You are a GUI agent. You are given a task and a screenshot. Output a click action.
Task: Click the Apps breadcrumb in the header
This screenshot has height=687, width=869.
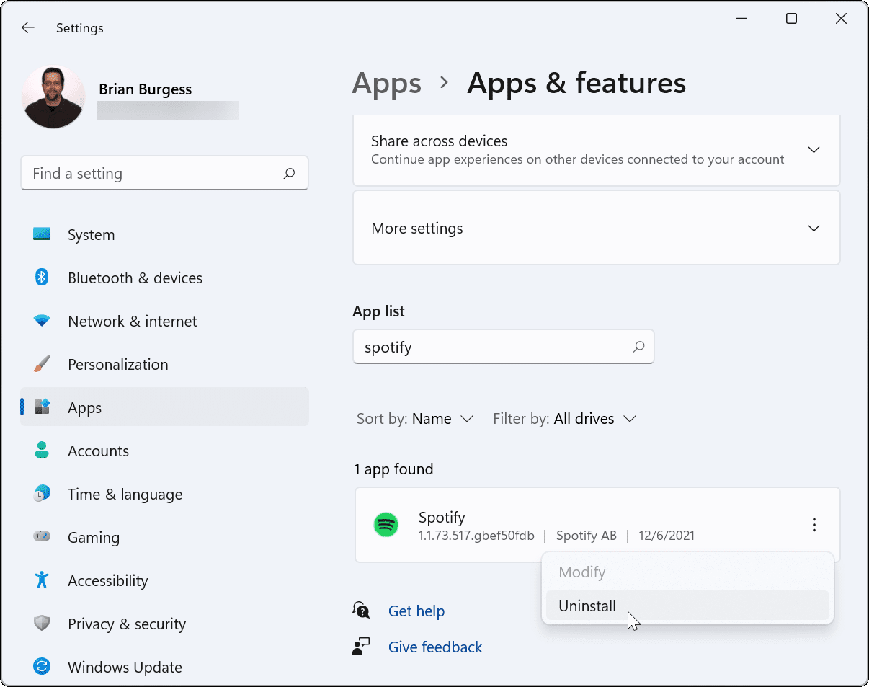tap(386, 84)
